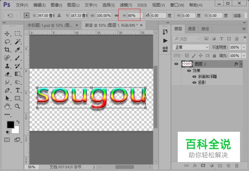
Task: Toggle maintain aspect ratio link
Action: click(x=117, y=15)
